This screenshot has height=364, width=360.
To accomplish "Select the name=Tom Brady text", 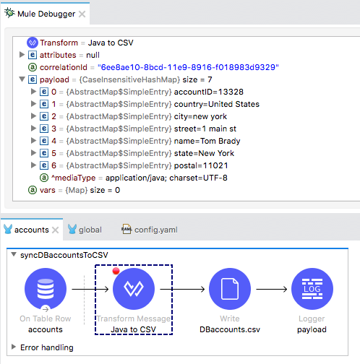I will coord(207,141).
